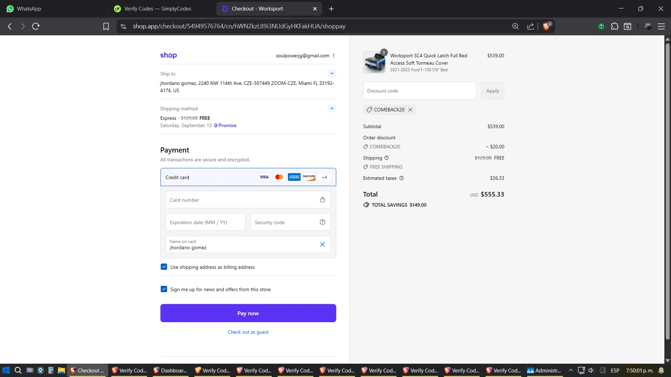Screen dimensions: 671x377
Task: Open the browser profile avatar
Action: (648, 26)
